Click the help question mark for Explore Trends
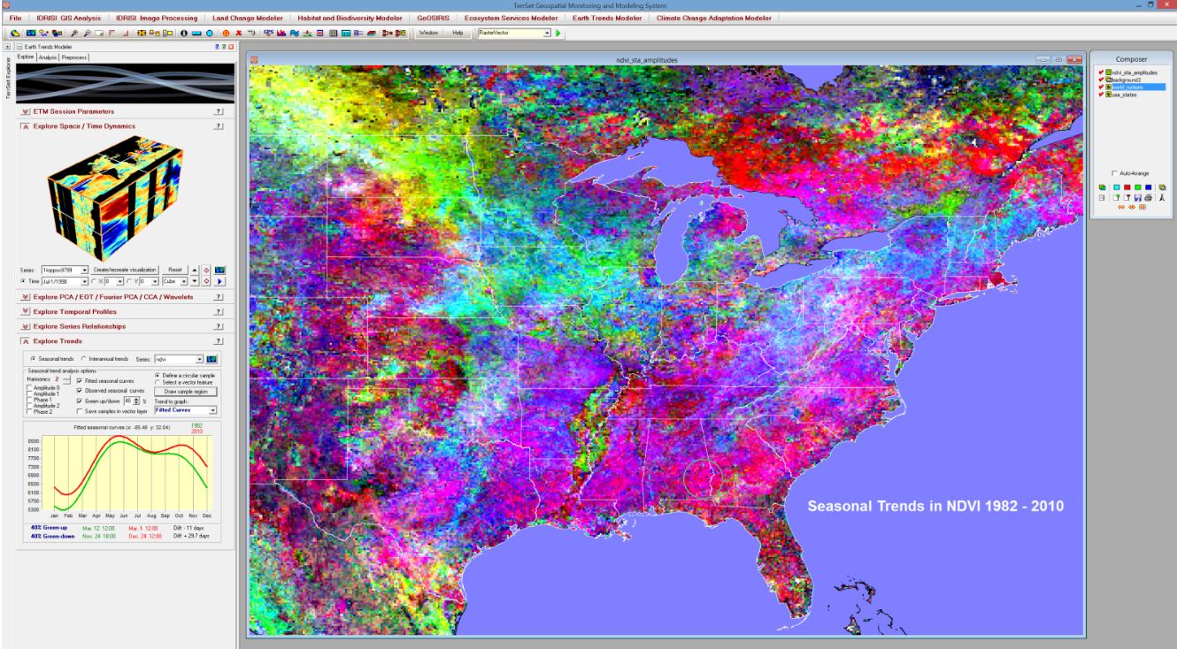The image size is (1177, 649). [x=218, y=341]
